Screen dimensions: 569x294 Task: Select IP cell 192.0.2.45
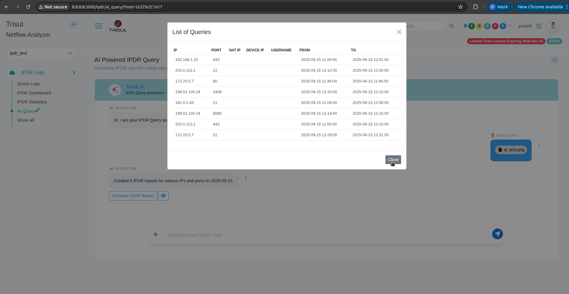coord(184,103)
